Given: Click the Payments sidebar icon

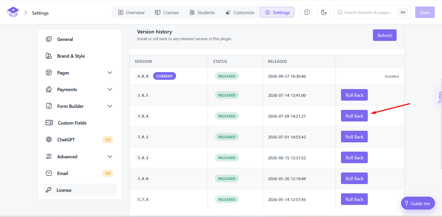Looking at the screenshot, I should point(49,89).
